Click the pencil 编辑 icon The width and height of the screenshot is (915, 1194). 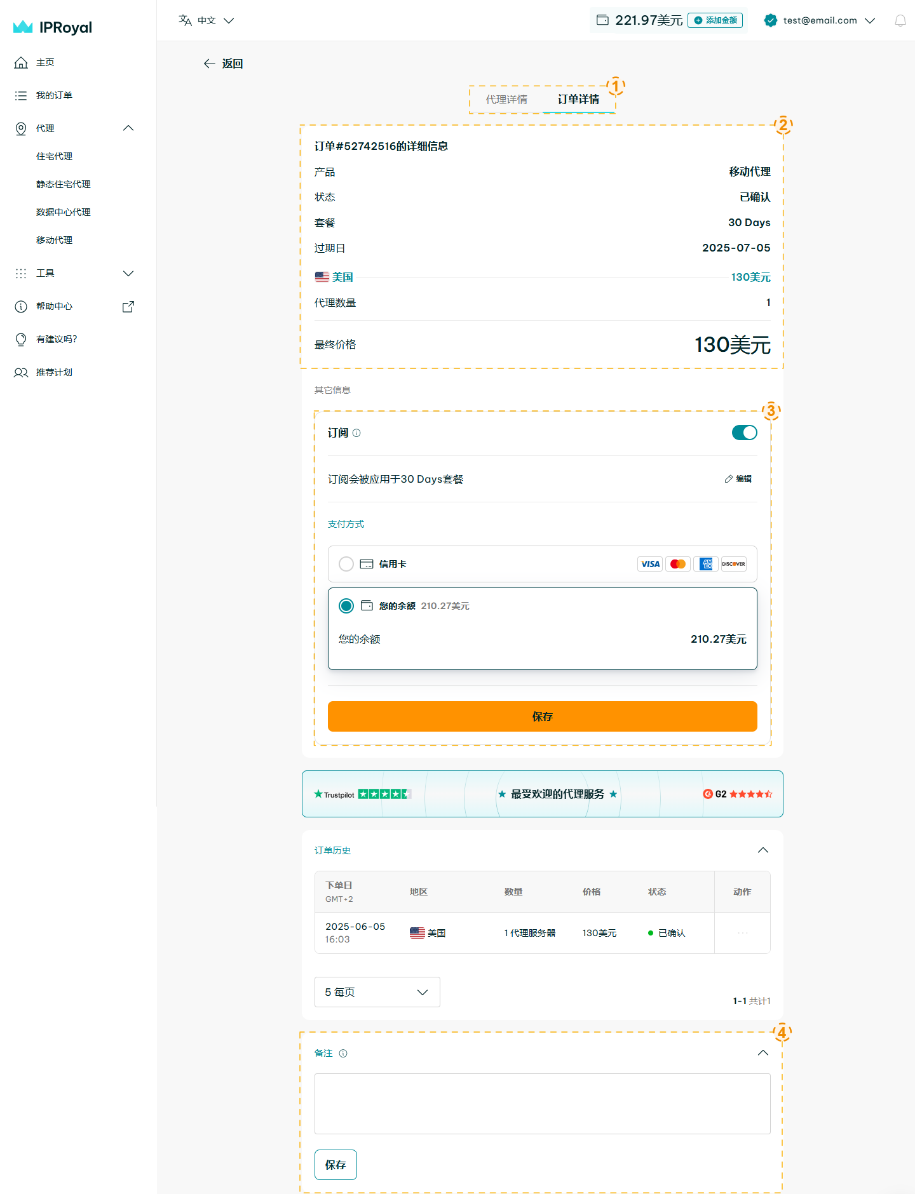729,479
